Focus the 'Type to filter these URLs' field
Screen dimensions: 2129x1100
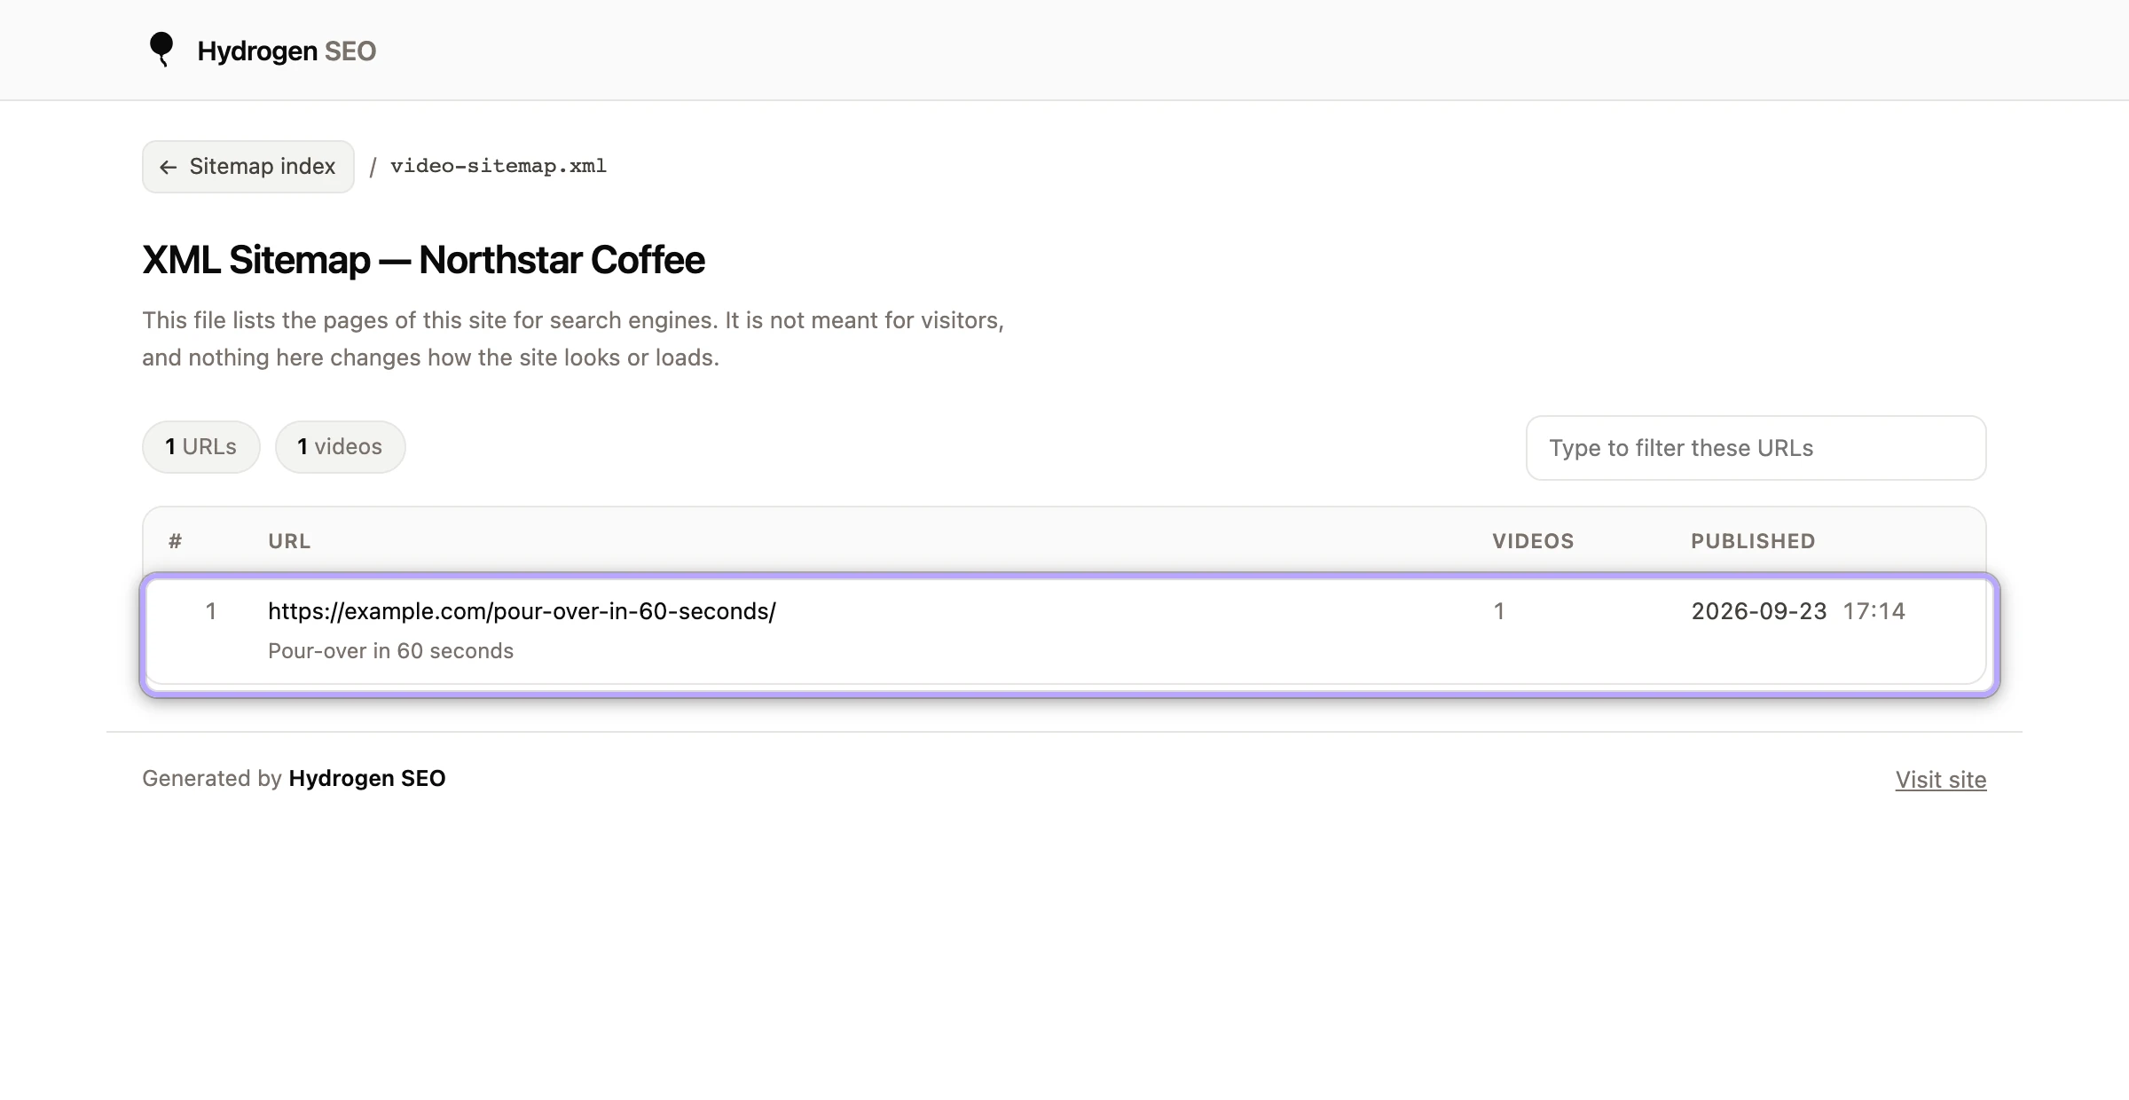(x=1756, y=448)
